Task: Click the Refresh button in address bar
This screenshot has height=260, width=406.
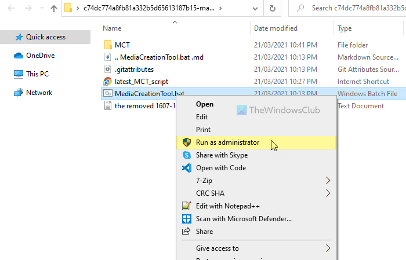Action: coord(273,9)
